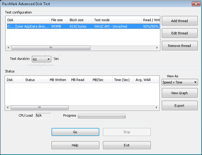
Task: Click the Progress bar
Action: click(x=102, y=116)
